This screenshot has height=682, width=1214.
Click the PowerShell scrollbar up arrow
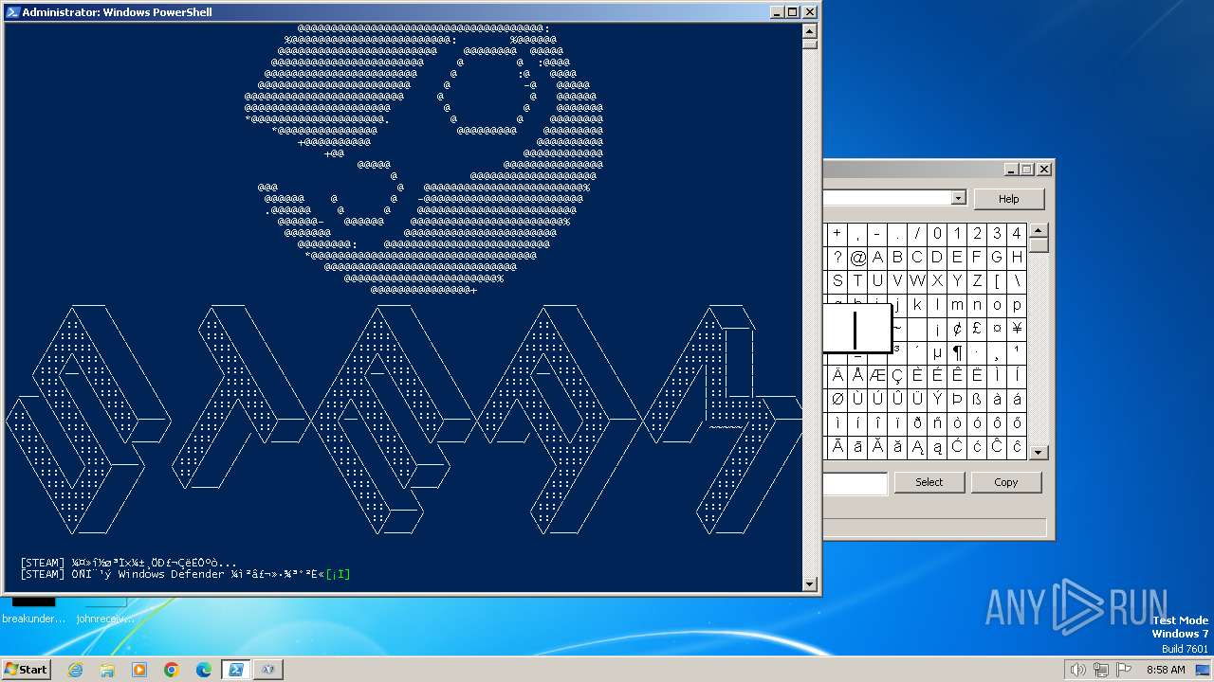point(810,29)
